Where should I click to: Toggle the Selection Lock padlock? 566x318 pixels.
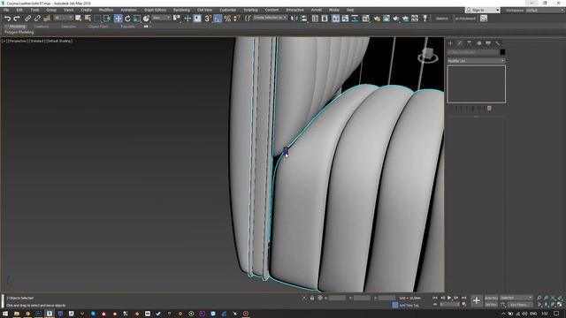[312, 298]
